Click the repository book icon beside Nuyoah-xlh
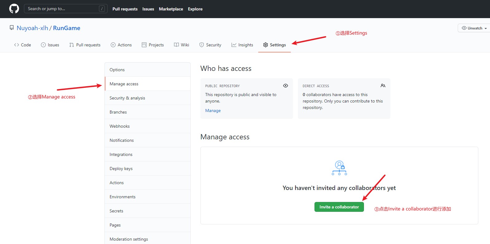Image resolution: width=490 pixels, height=244 pixels. pyautogui.click(x=12, y=28)
